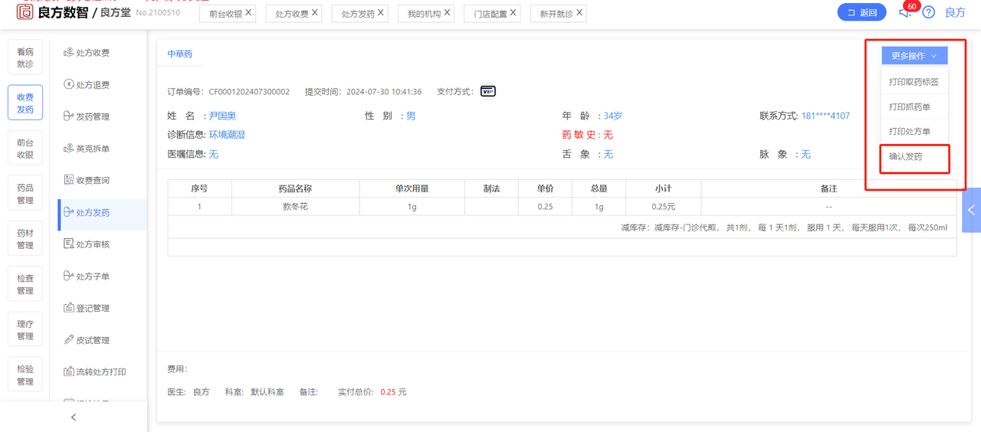Click the 处方子单 submenu icon
Image resolution: width=981 pixels, height=432 pixels.
[68, 276]
